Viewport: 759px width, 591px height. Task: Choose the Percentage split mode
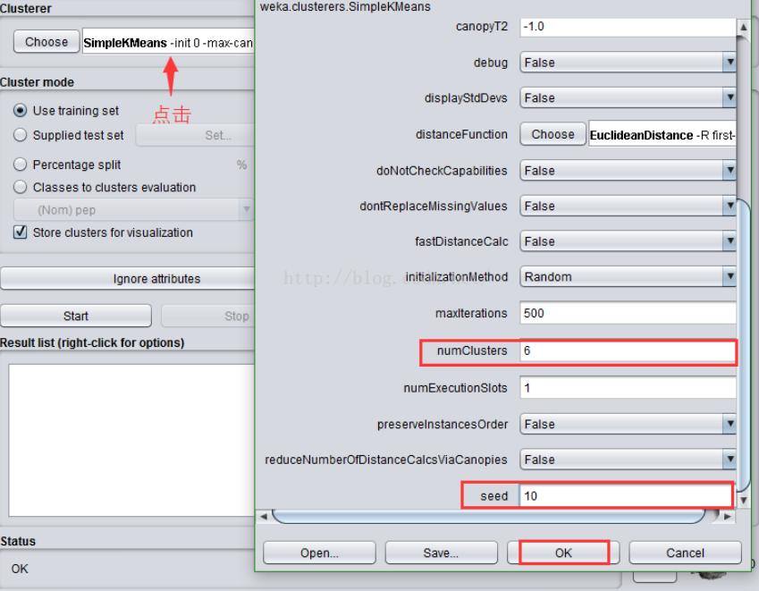click(x=21, y=165)
